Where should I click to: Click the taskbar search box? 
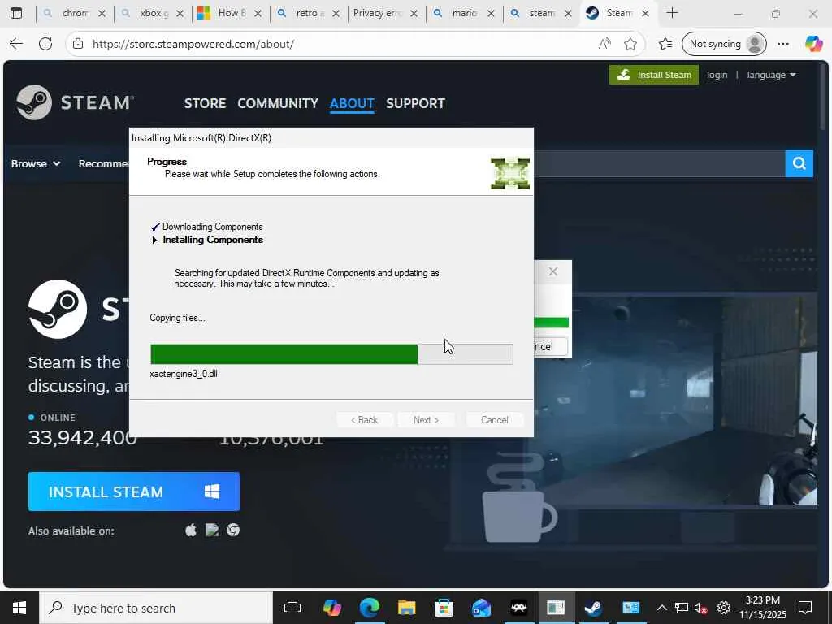pyautogui.click(x=156, y=608)
